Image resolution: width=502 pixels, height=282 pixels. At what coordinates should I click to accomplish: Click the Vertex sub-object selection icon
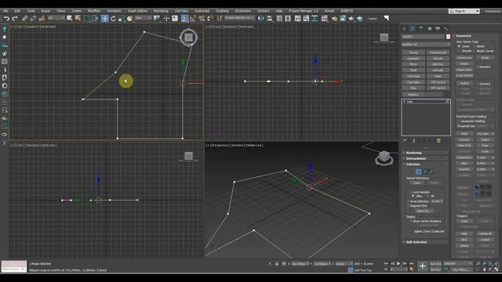[x=418, y=172]
